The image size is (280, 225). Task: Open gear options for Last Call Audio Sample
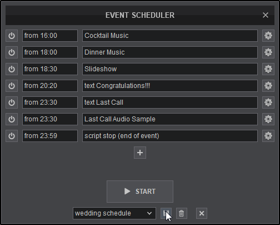pyautogui.click(x=268, y=119)
